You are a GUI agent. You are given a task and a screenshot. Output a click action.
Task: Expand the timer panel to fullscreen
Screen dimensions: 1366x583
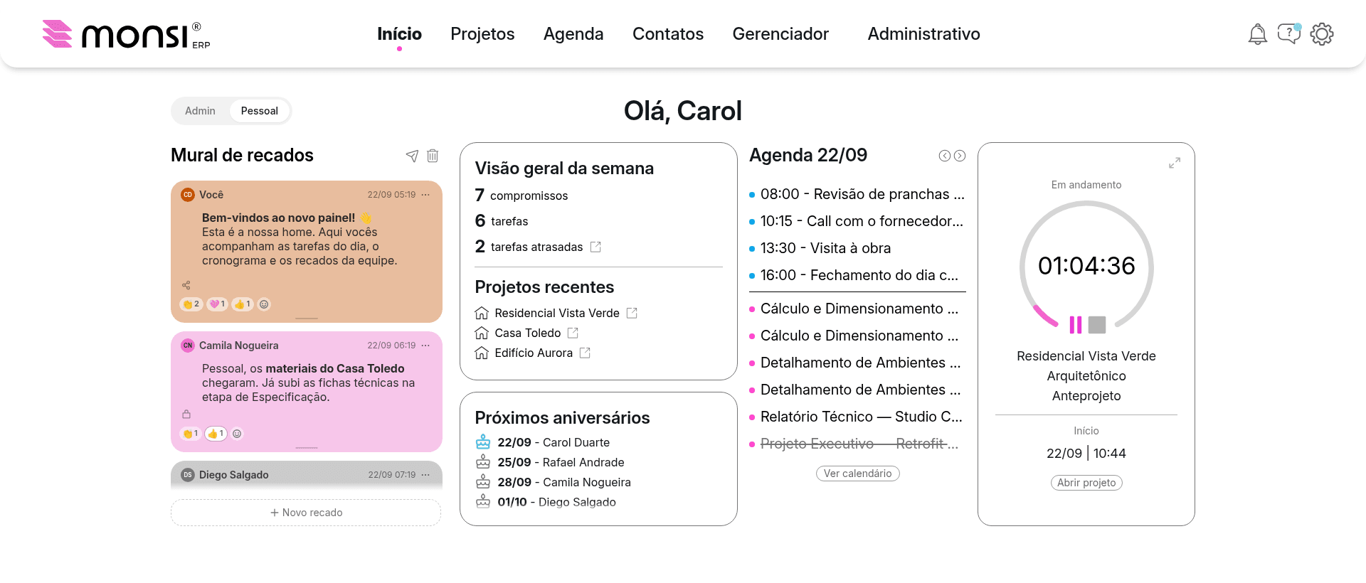pyautogui.click(x=1175, y=163)
